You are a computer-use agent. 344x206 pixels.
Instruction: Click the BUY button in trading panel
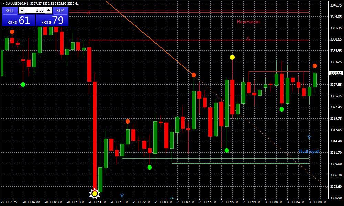coord(60,10)
